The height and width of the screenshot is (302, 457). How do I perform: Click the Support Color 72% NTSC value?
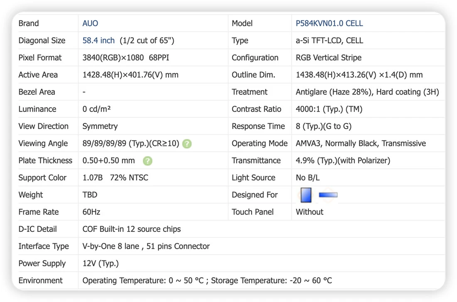click(x=129, y=178)
